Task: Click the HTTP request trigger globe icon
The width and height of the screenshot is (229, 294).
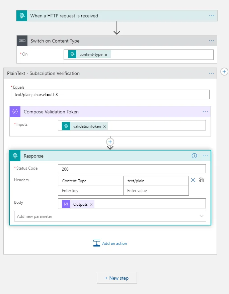Action: pyautogui.click(x=22, y=16)
